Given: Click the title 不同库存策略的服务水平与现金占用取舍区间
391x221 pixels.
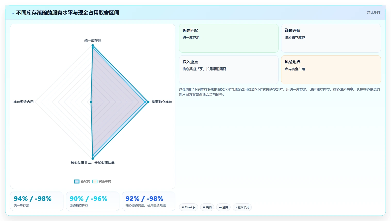Looking at the screenshot, I should click(x=68, y=13).
